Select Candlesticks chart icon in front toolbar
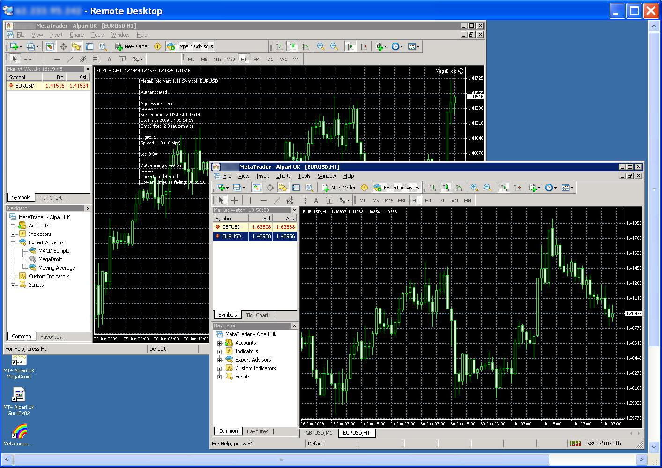The image size is (662, 468). [x=446, y=188]
